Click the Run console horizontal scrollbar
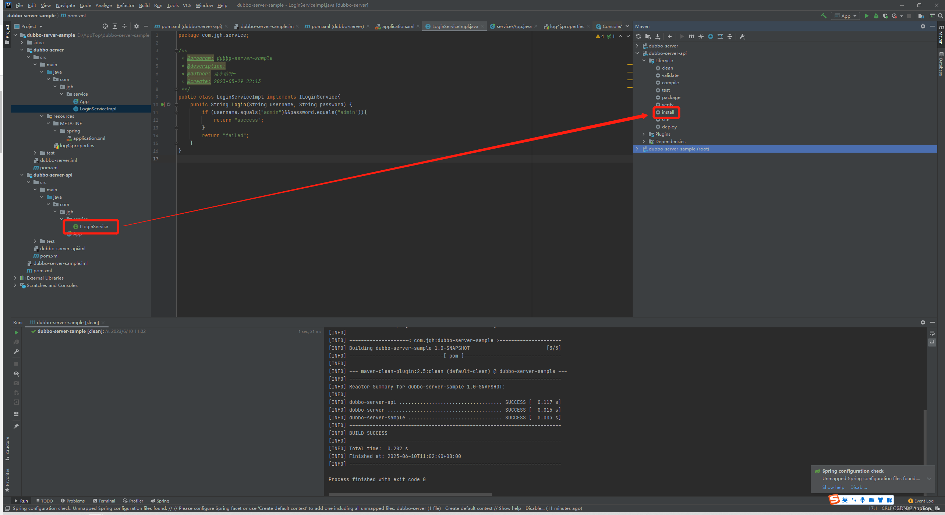The width and height of the screenshot is (945, 515). click(x=410, y=494)
